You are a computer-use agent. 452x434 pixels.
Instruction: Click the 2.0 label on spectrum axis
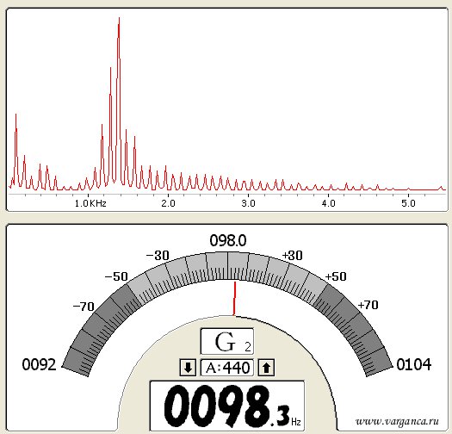[x=168, y=203]
